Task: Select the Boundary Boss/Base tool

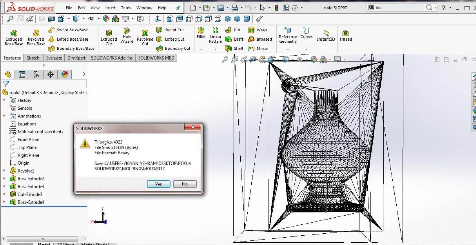Action: click(71, 48)
